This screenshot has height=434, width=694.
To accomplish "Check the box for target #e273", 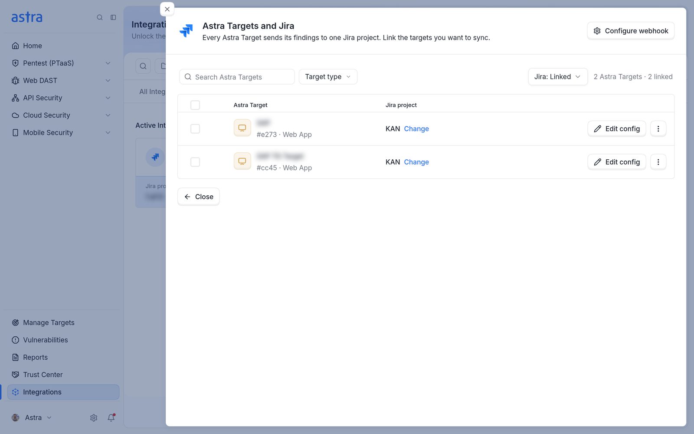I will [195, 128].
